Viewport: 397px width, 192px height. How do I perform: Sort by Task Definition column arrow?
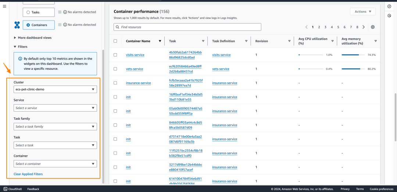tap(246, 41)
